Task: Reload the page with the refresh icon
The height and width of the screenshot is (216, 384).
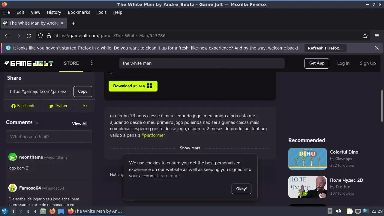Action: (x=29, y=36)
